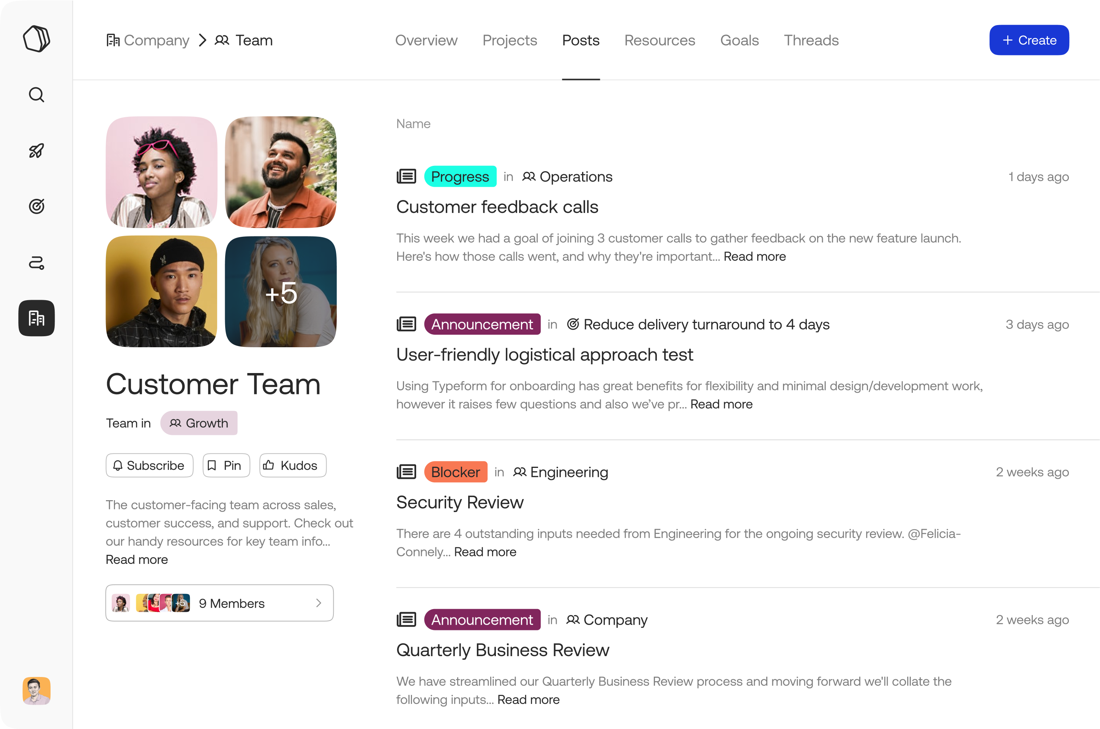Switch to the Projects tab
The height and width of the screenshot is (729, 1100).
[509, 40]
